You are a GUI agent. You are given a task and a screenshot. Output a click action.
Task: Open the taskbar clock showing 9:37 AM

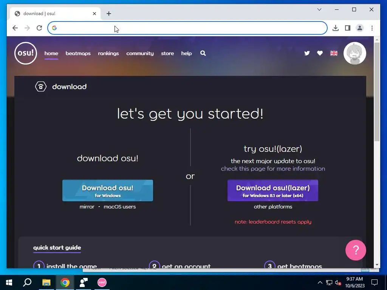[x=354, y=282]
